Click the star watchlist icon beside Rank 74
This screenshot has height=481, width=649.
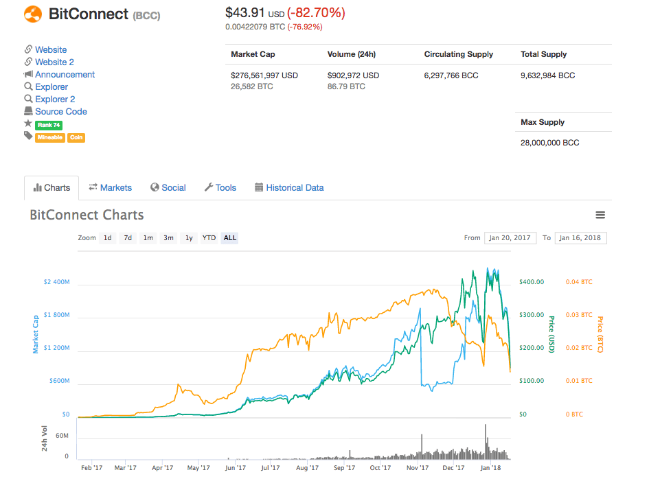pos(28,124)
